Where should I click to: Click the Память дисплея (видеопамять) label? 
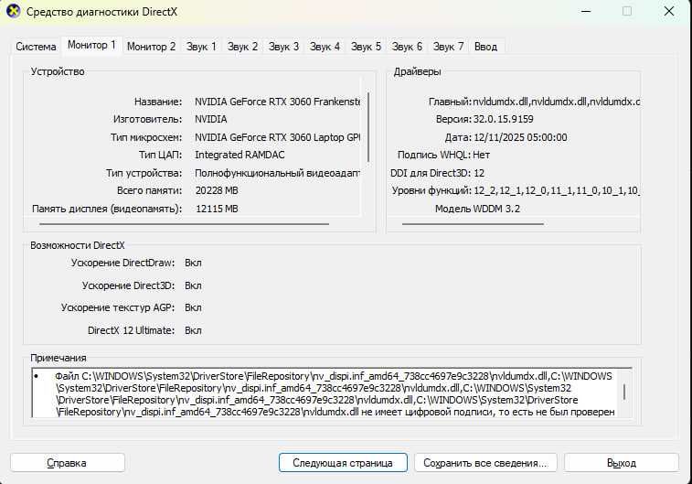(107, 209)
